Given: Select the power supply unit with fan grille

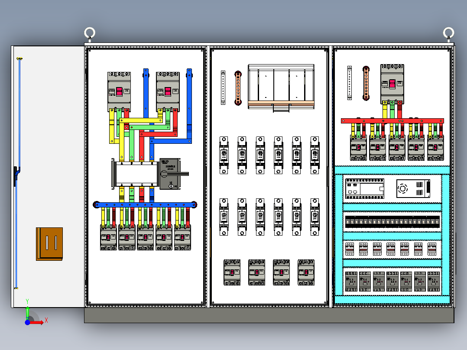Looking at the screenshot, I should click(413, 188).
